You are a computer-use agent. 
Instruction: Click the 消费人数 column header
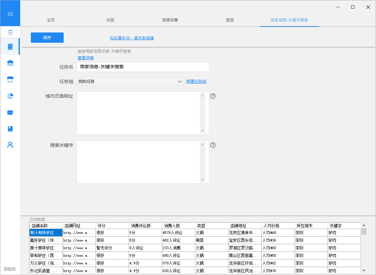(x=178, y=226)
